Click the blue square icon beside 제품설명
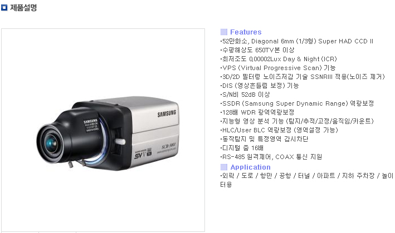Screen dimensions: 395x233 tap(4, 8)
